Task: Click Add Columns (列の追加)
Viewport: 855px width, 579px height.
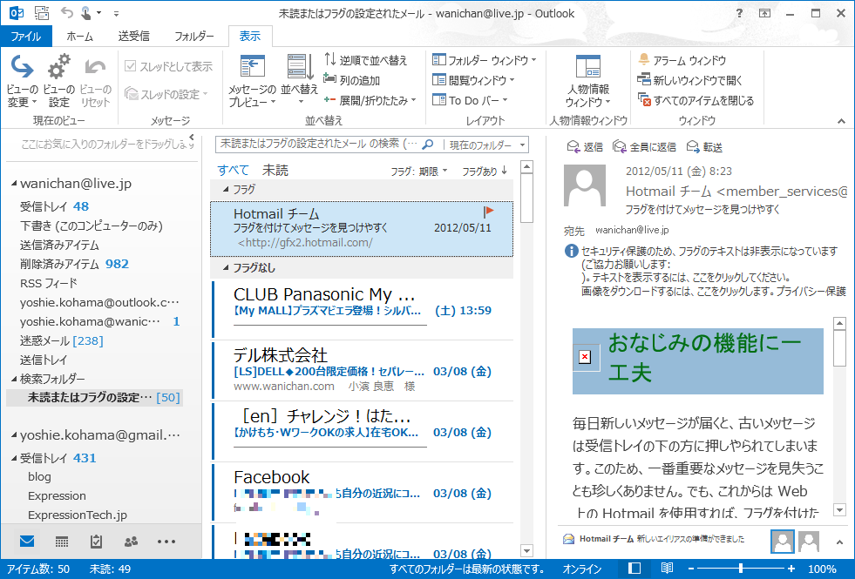Action: [352, 80]
